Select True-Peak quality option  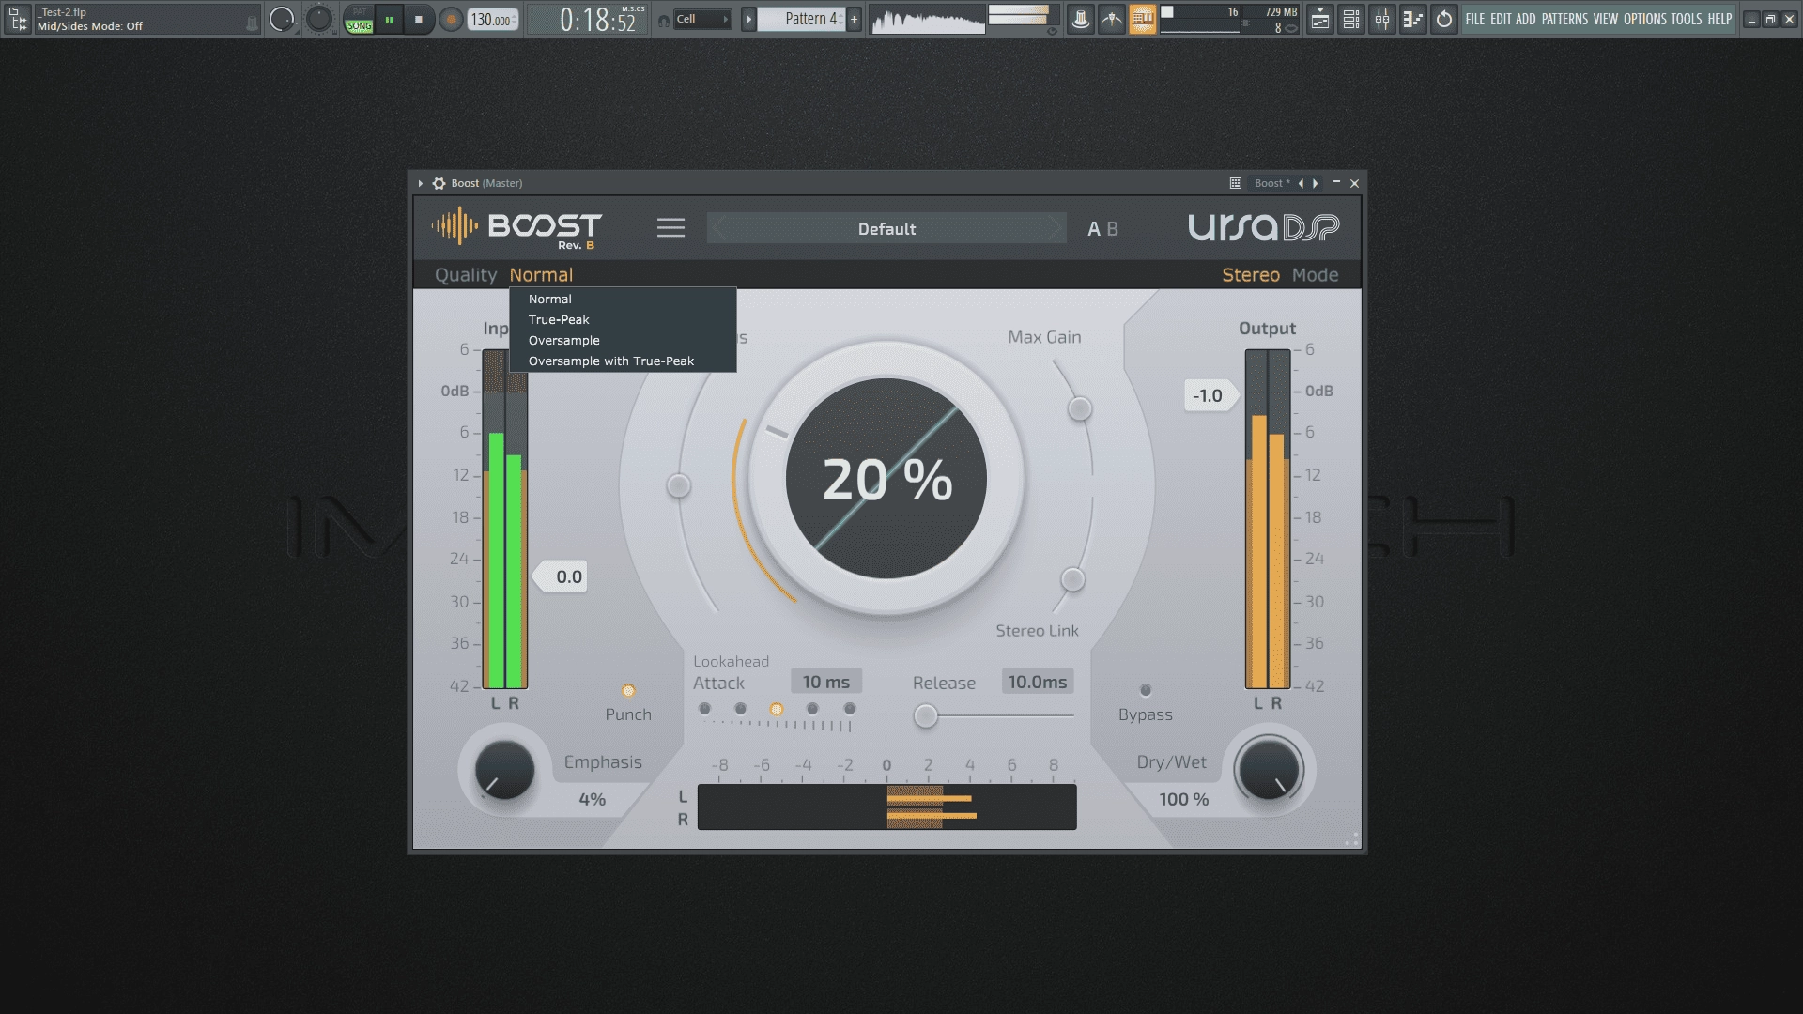point(623,319)
